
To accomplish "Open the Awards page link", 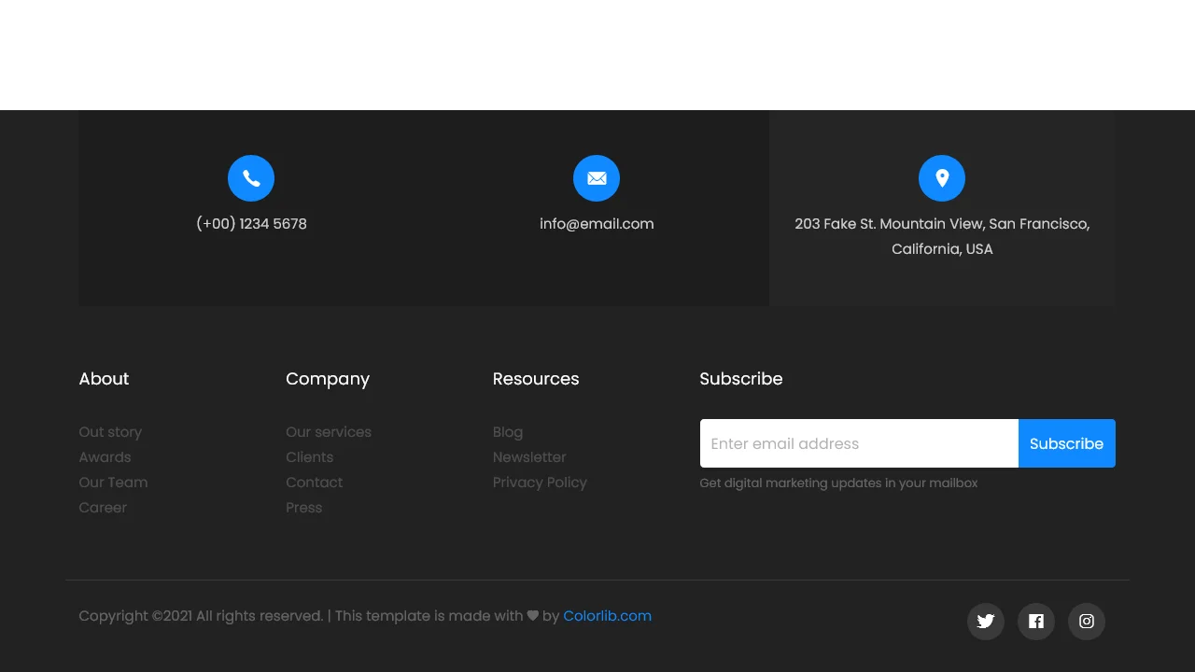I will pos(105,457).
